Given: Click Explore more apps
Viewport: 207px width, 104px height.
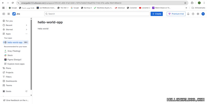Looking at the screenshot, I should 16,64.
